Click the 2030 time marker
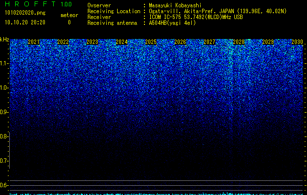 297,42
